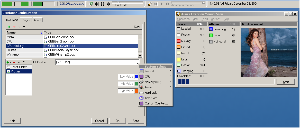This screenshot has height=128, width=300.
Task: Move sub-item up using arrow above TextPrinter
Action: pyautogui.click(x=24, y=62)
